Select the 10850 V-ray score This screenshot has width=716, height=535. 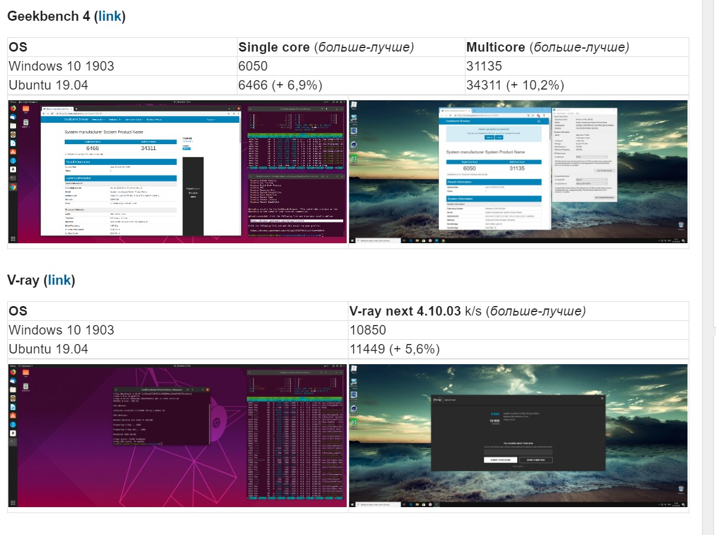(368, 330)
